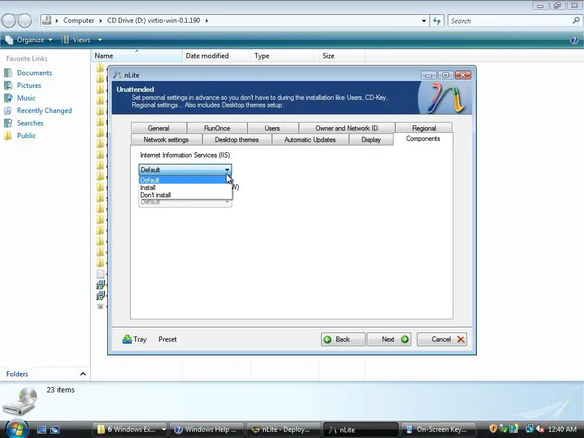Viewport: 584px width, 438px height.
Task: Click 'CD Drive (D:) virtio-win-0.1.190' breadcrumb
Action: [153, 21]
